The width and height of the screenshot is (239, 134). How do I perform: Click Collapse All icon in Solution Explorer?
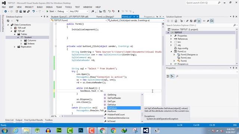[195, 21]
